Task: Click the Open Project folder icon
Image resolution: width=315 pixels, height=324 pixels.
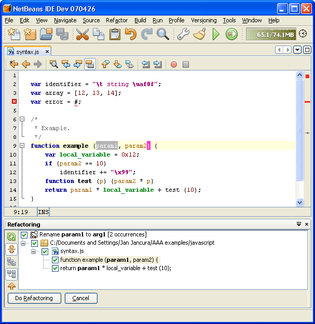Action: point(46,34)
